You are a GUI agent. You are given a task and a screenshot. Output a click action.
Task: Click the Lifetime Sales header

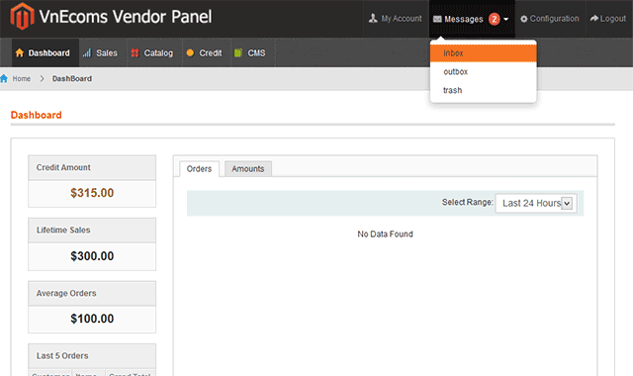click(92, 231)
